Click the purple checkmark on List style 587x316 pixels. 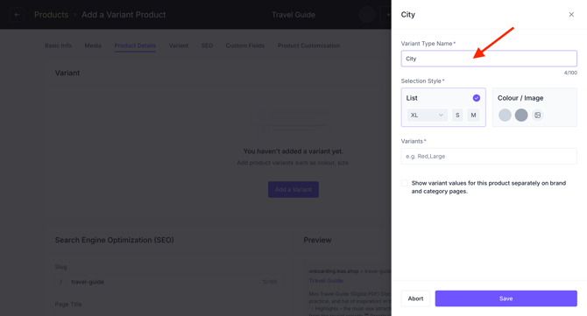(x=477, y=98)
